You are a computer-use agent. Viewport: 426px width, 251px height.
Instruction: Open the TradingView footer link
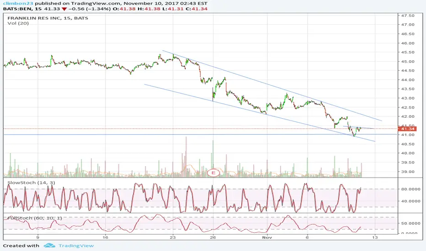[76, 246]
